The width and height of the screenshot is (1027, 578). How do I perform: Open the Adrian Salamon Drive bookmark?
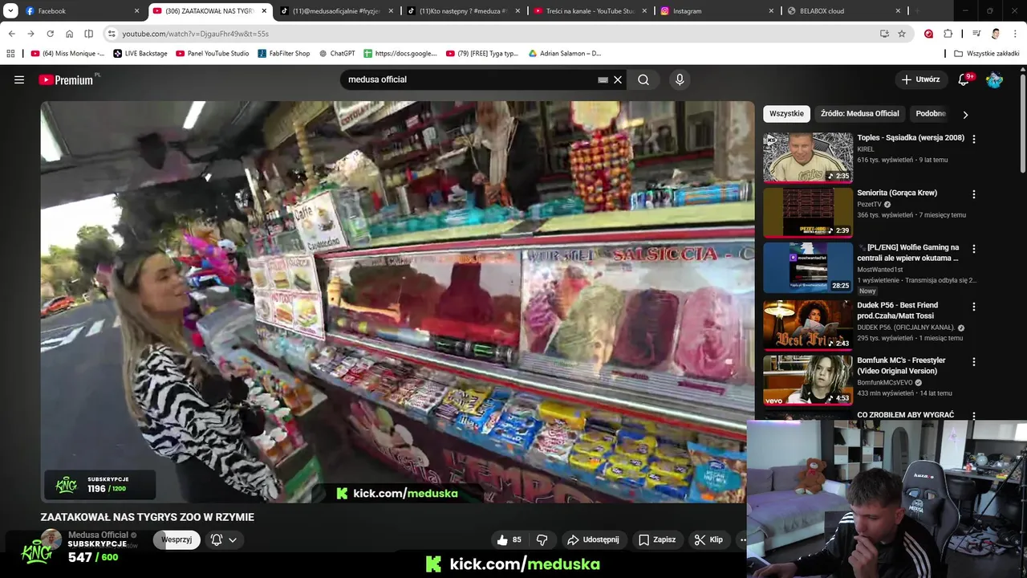pyautogui.click(x=565, y=54)
